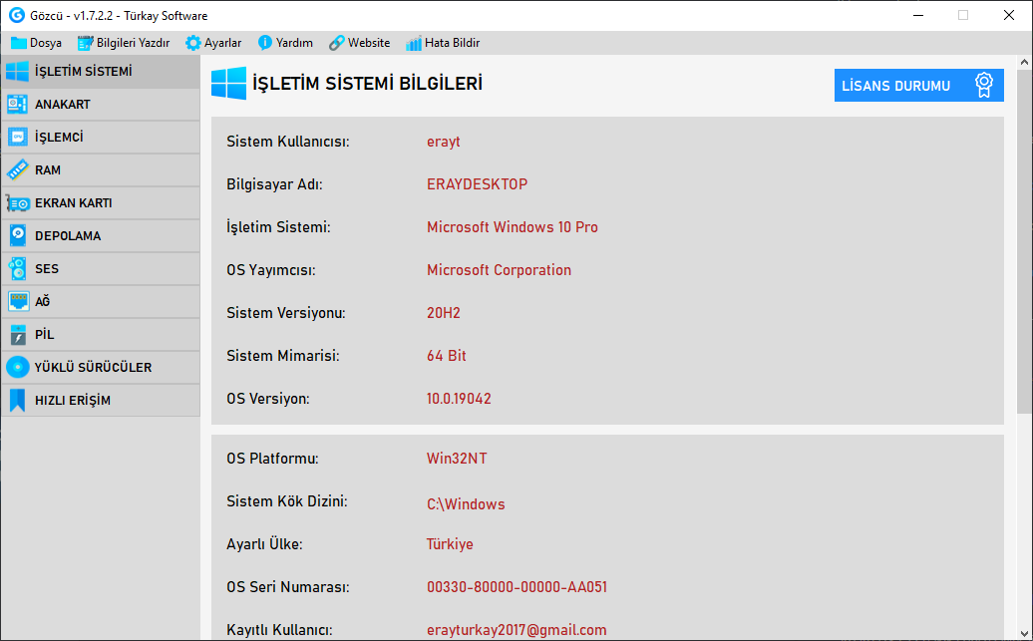Click the vertical scrollbar thumb
This screenshot has height=641, width=1033.
(1024, 242)
